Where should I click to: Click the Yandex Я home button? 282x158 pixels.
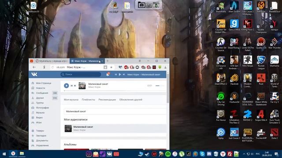[x=44, y=67]
